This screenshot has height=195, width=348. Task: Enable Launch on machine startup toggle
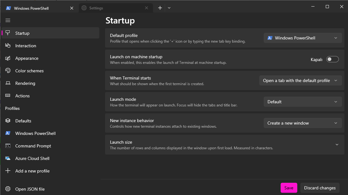[x=332, y=59]
